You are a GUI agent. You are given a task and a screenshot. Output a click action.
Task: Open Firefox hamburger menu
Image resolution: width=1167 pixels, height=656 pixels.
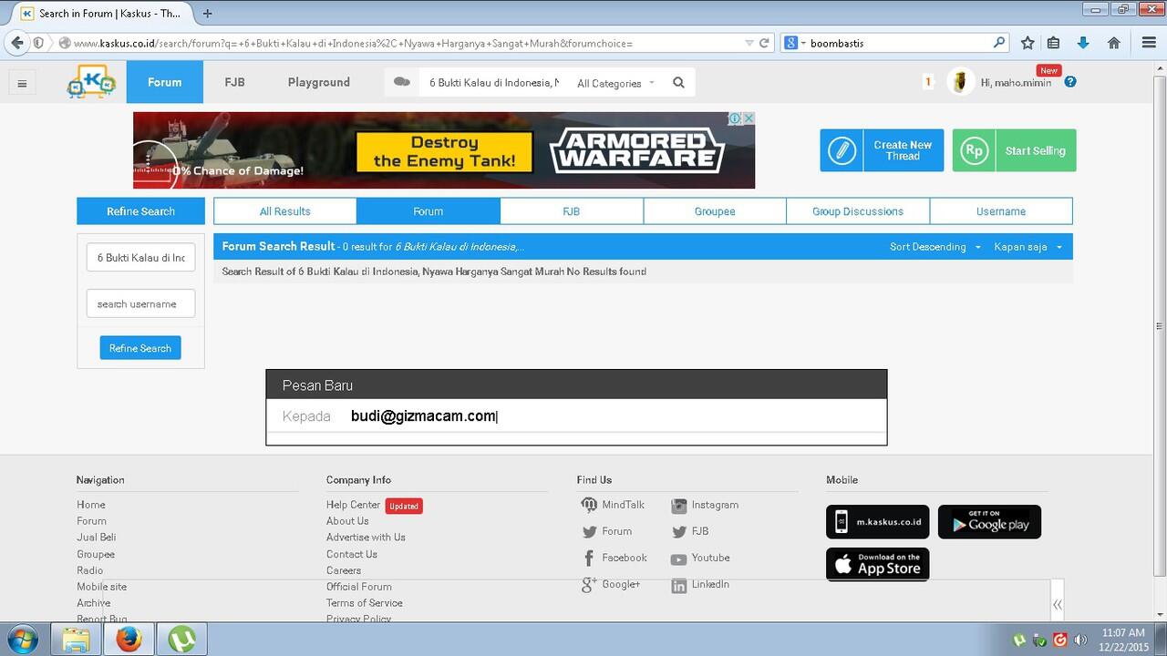[x=1149, y=43]
